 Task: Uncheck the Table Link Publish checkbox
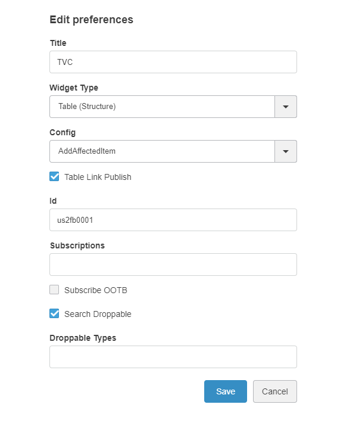[x=54, y=177]
